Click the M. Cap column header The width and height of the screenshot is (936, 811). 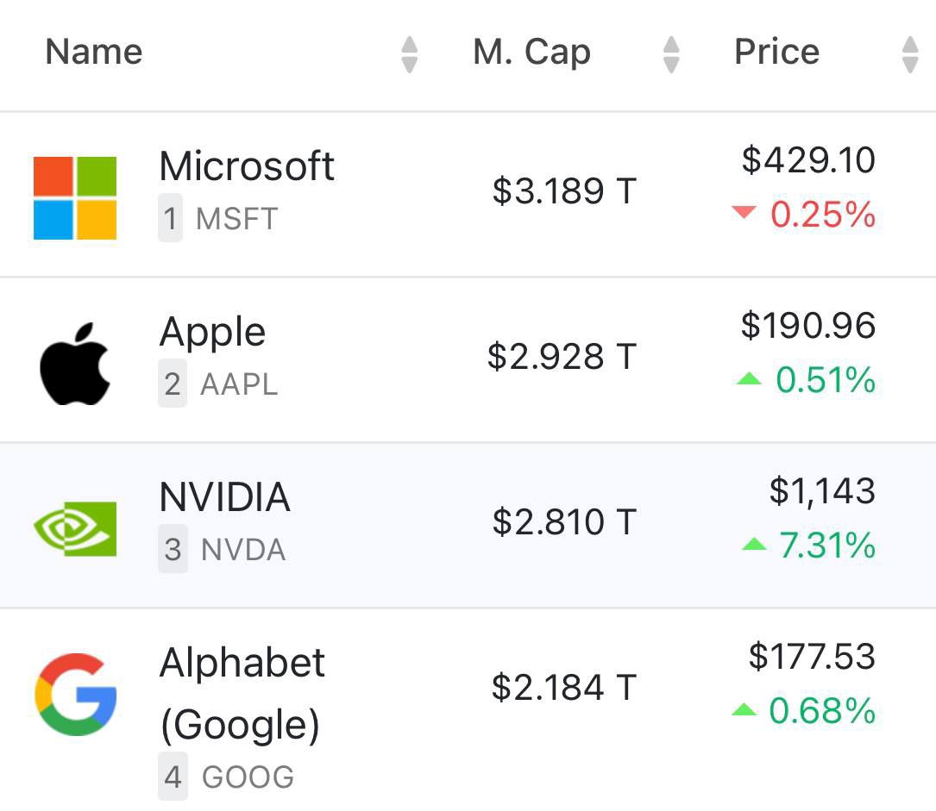coord(531,52)
